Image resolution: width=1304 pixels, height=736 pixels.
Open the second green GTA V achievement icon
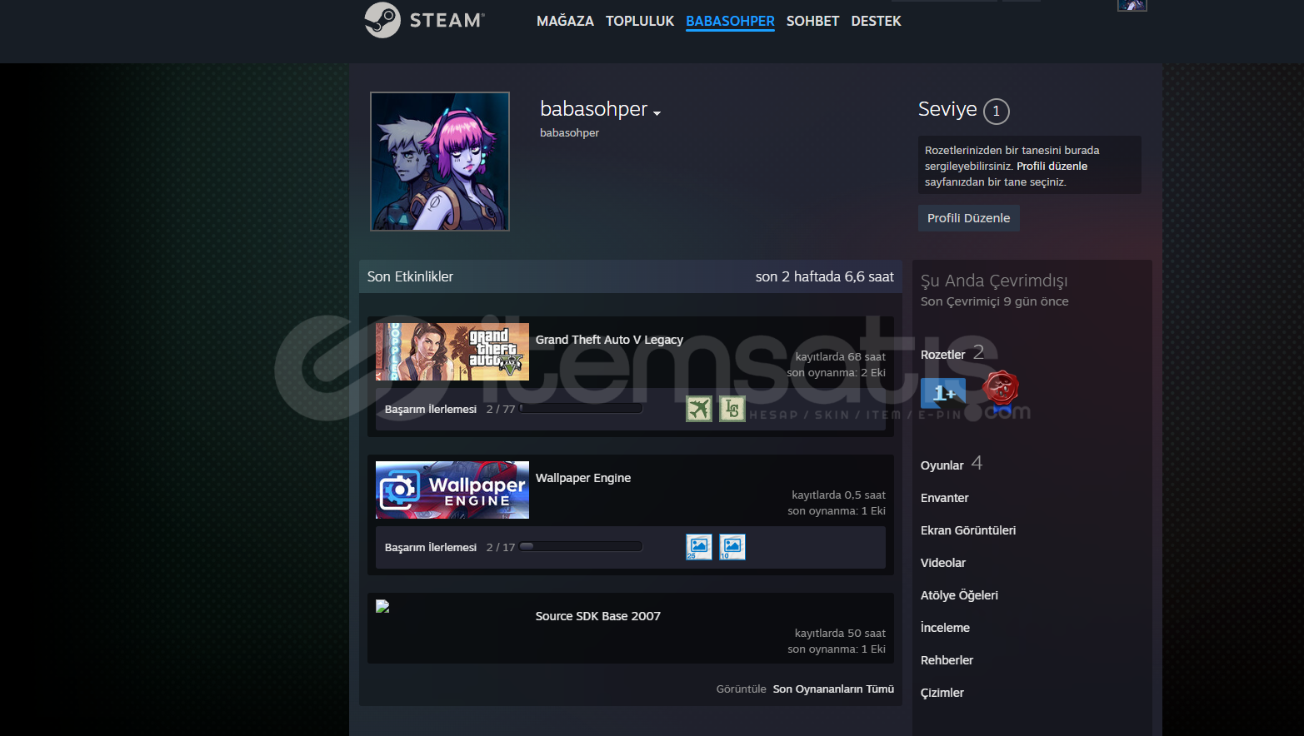pos(732,409)
